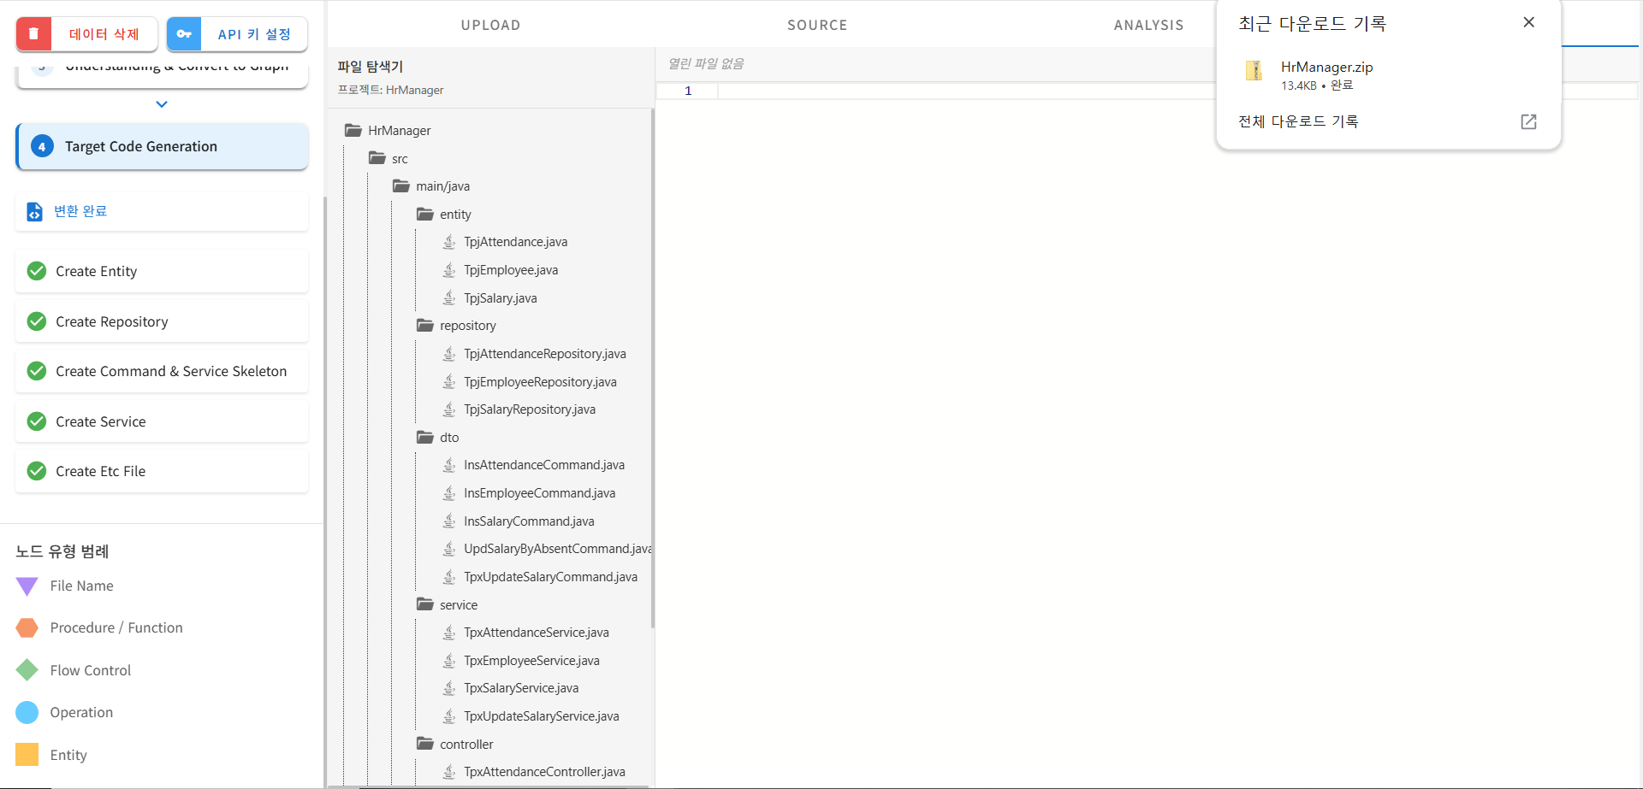Close the recent downloads popup
The image size is (1643, 789).
tap(1528, 22)
